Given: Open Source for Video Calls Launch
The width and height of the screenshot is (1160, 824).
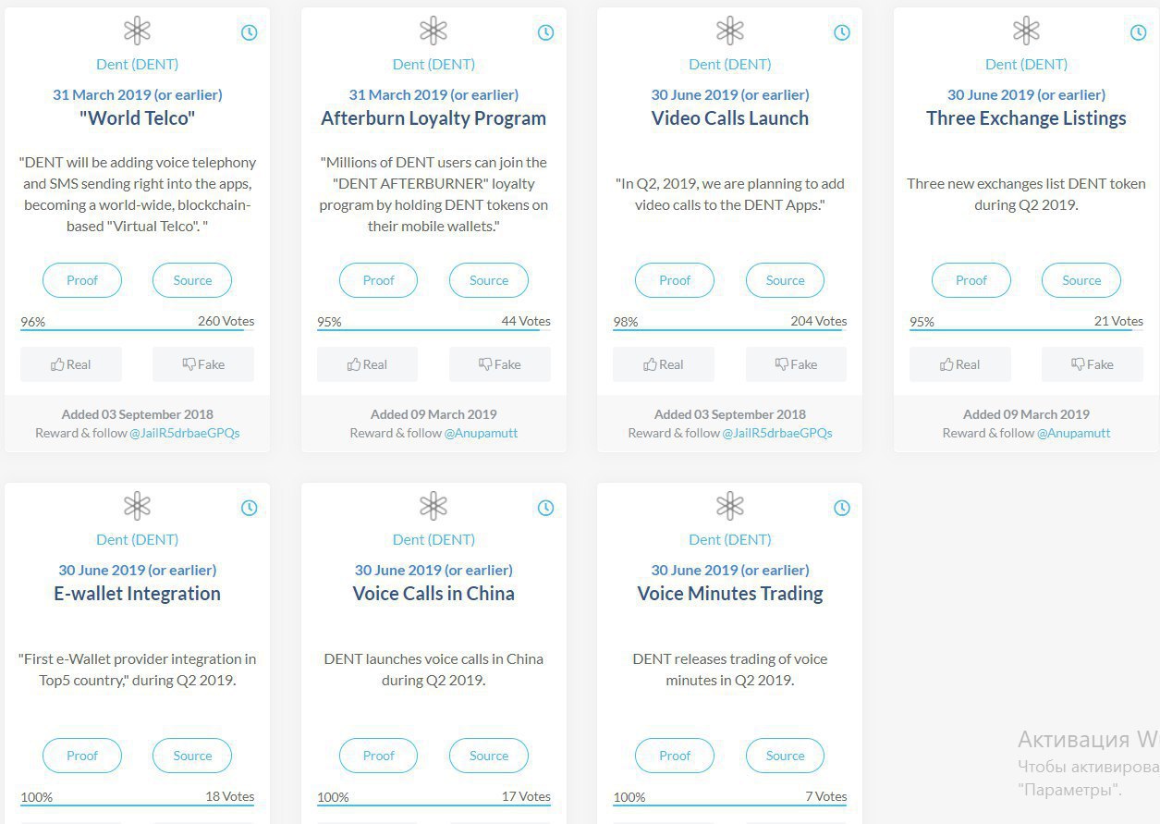Looking at the screenshot, I should coord(785,280).
